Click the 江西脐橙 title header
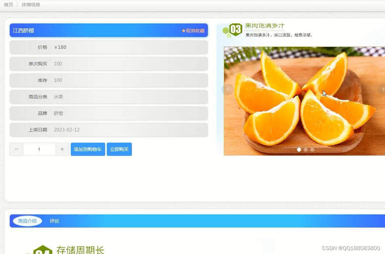385x254 pixels. point(23,30)
